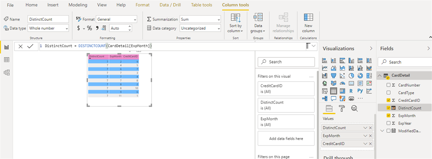Check the CardNumber field
The width and height of the screenshot is (432, 159).
pos(389,85)
